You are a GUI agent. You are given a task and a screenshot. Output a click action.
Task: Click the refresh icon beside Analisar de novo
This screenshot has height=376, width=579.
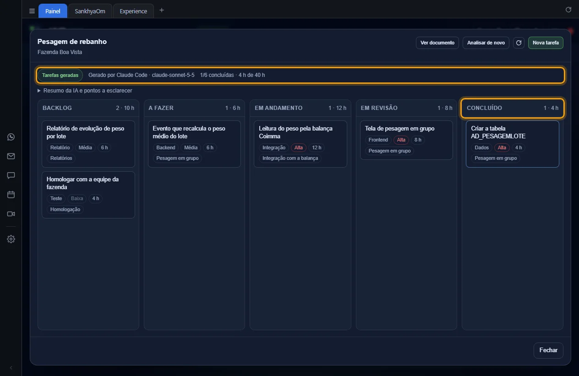(519, 43)
